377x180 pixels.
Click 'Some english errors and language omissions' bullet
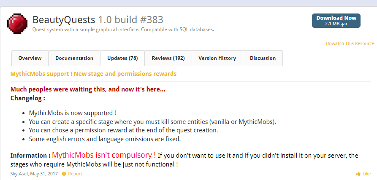point(105,139)
